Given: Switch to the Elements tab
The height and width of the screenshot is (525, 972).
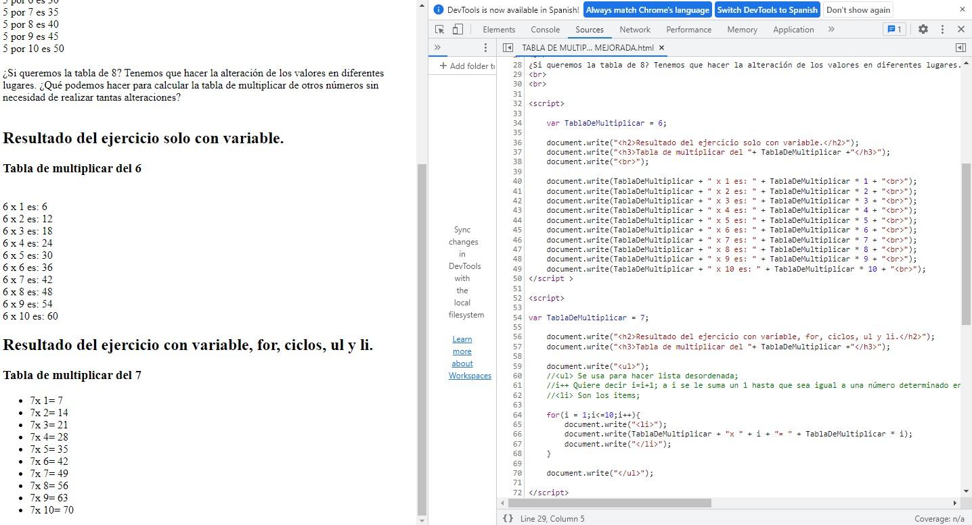Looking at the screenshot, I should (499, 29).
